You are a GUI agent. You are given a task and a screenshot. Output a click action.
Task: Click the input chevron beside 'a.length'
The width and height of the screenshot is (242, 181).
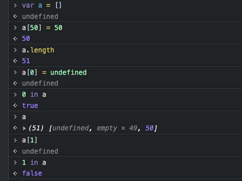coord(15,50)
